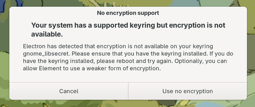Click empty dialog space above the Cancel button
Viewport: 255px width, 107px height.
69,77
